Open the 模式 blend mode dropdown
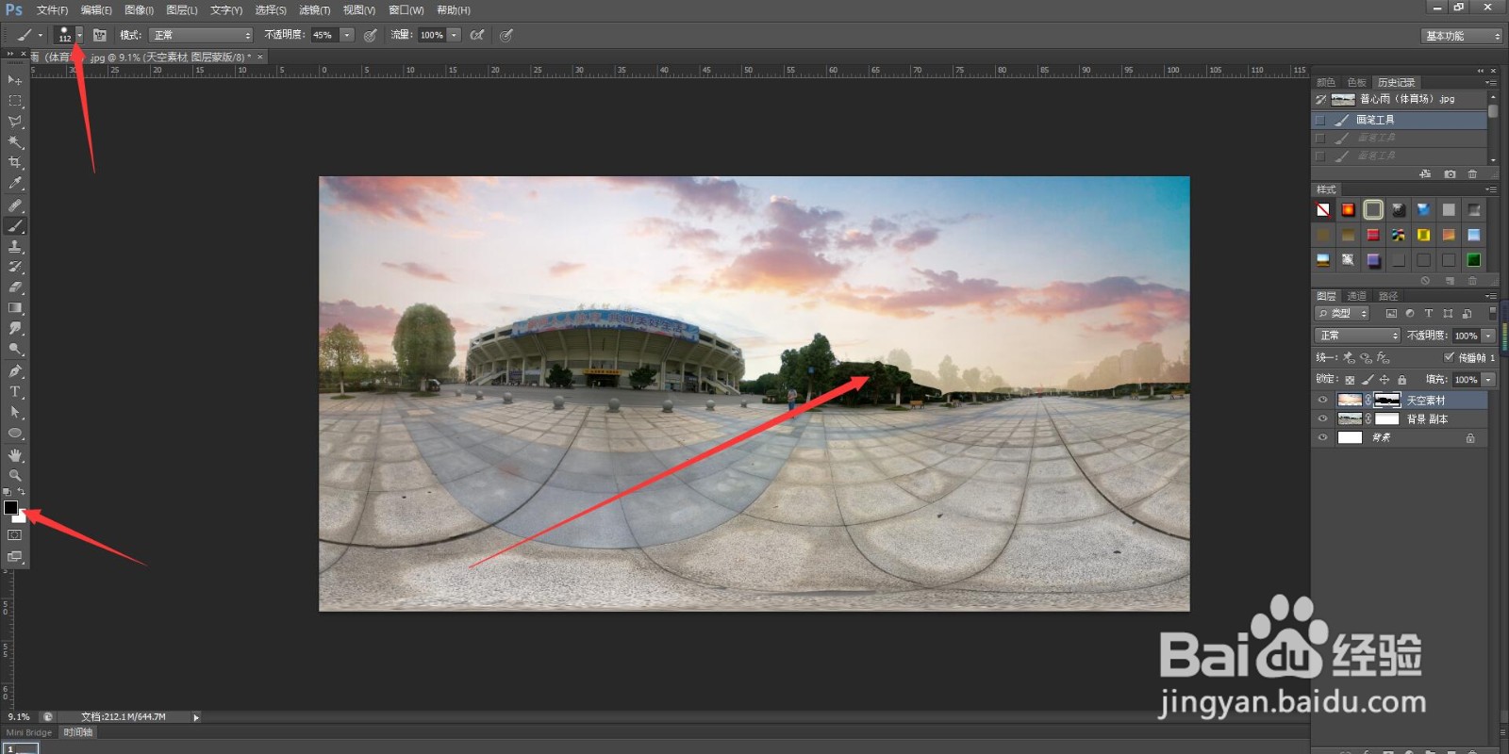 [202, 35]
